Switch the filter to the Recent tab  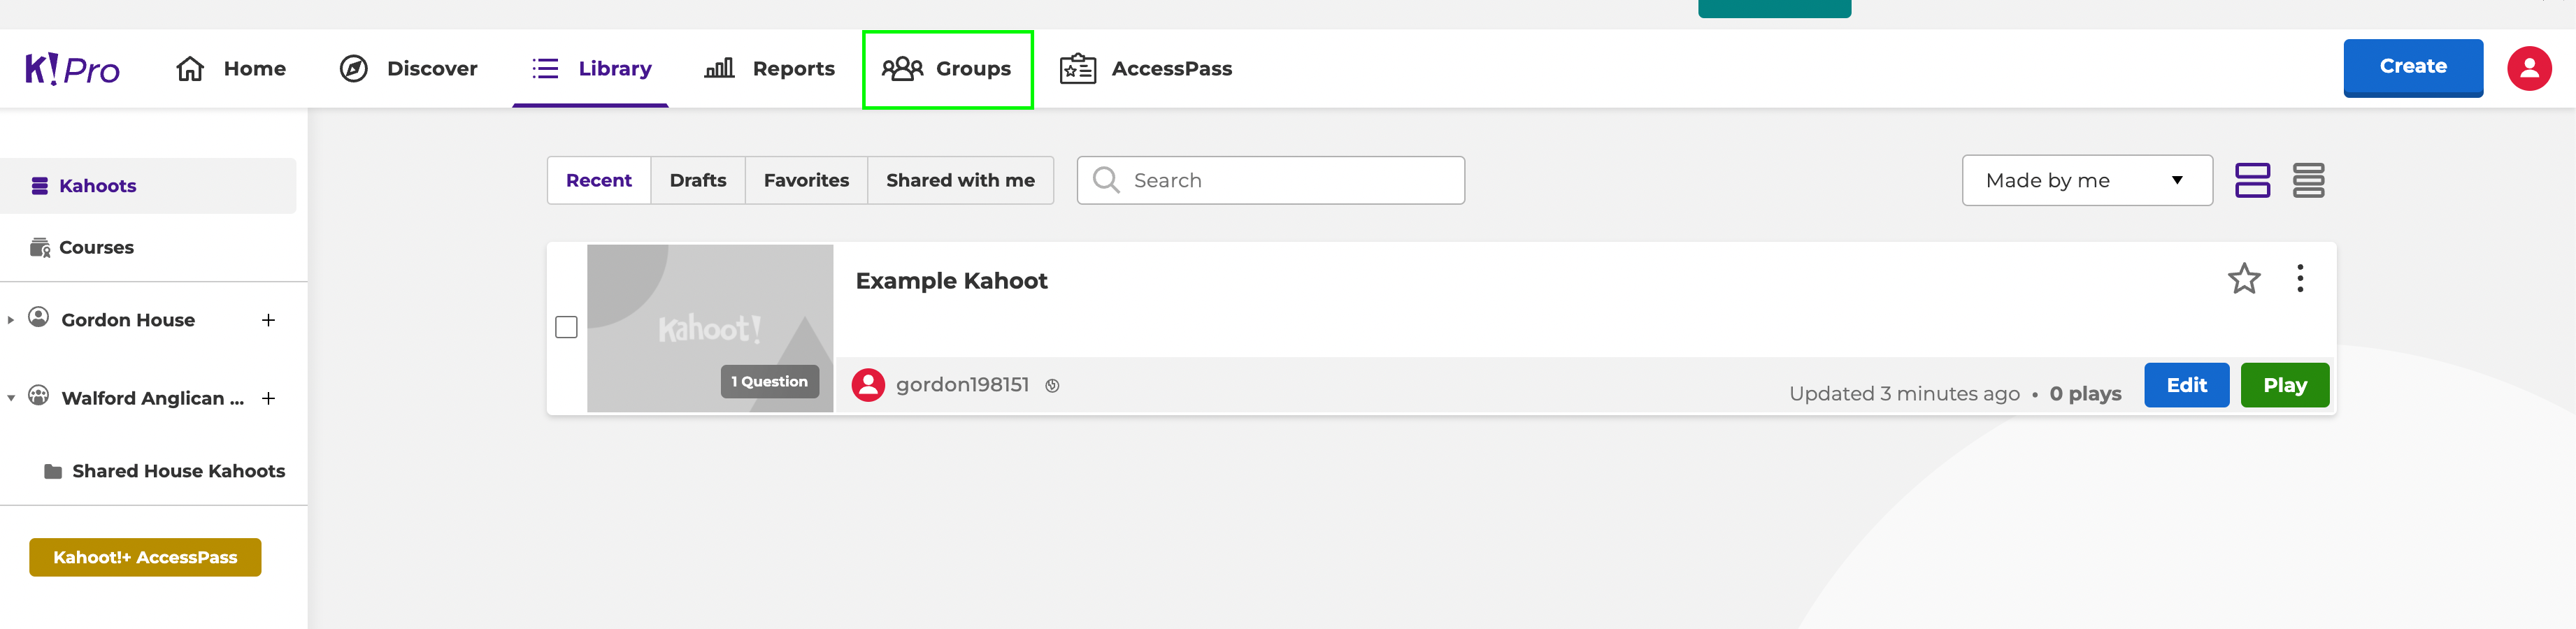[x=599, y=180]
